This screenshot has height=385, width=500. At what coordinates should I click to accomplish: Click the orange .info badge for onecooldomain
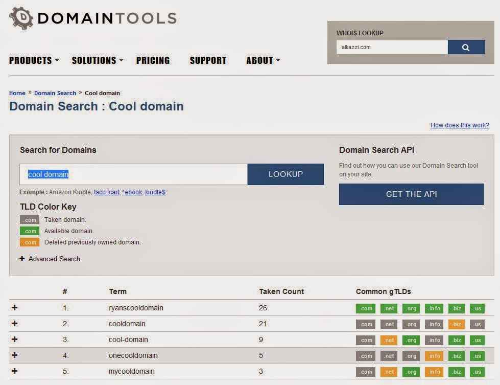[x=433, y=356]
